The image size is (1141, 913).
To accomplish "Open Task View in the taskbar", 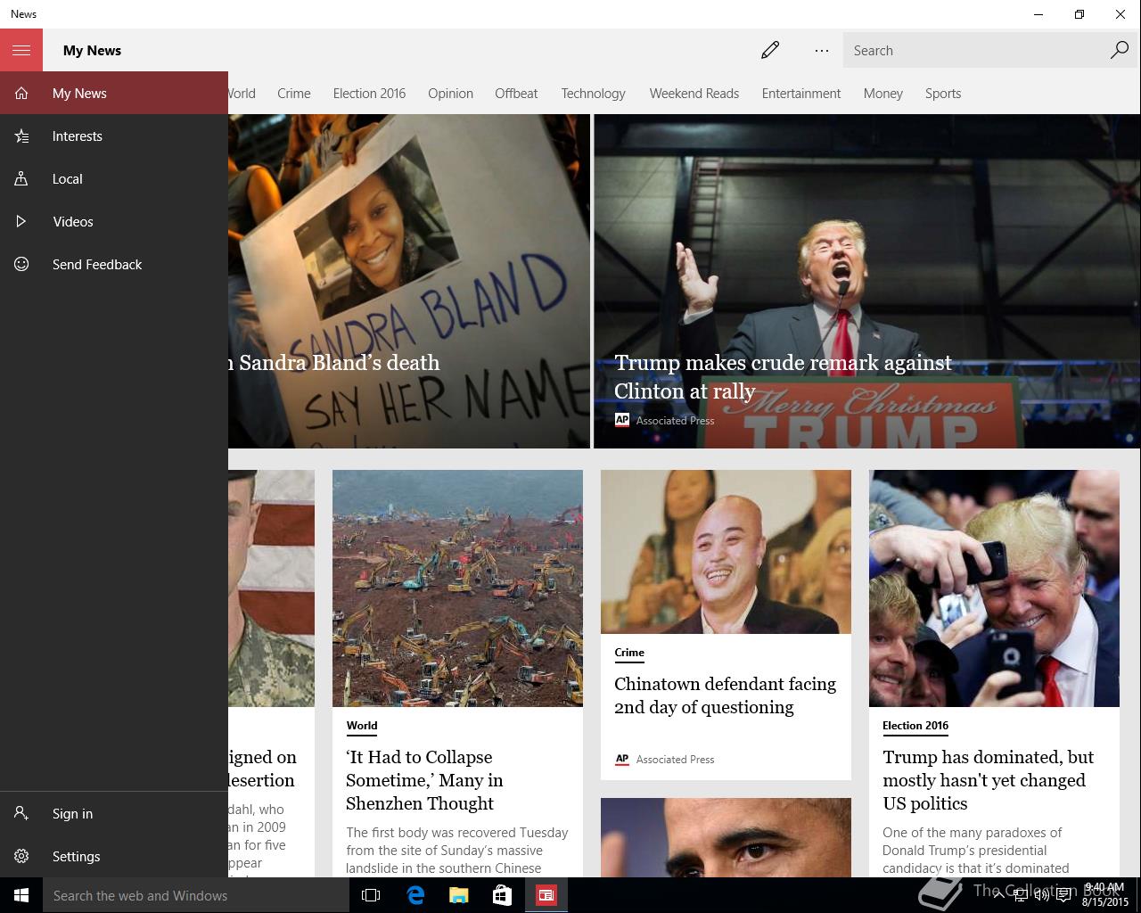I will [x=371, y=895].
